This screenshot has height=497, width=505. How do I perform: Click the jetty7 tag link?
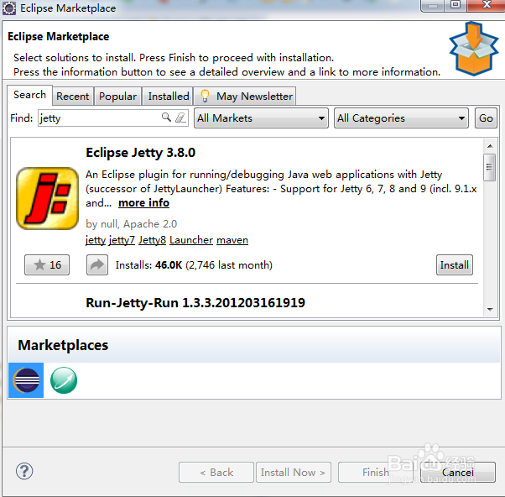point(122,240)
